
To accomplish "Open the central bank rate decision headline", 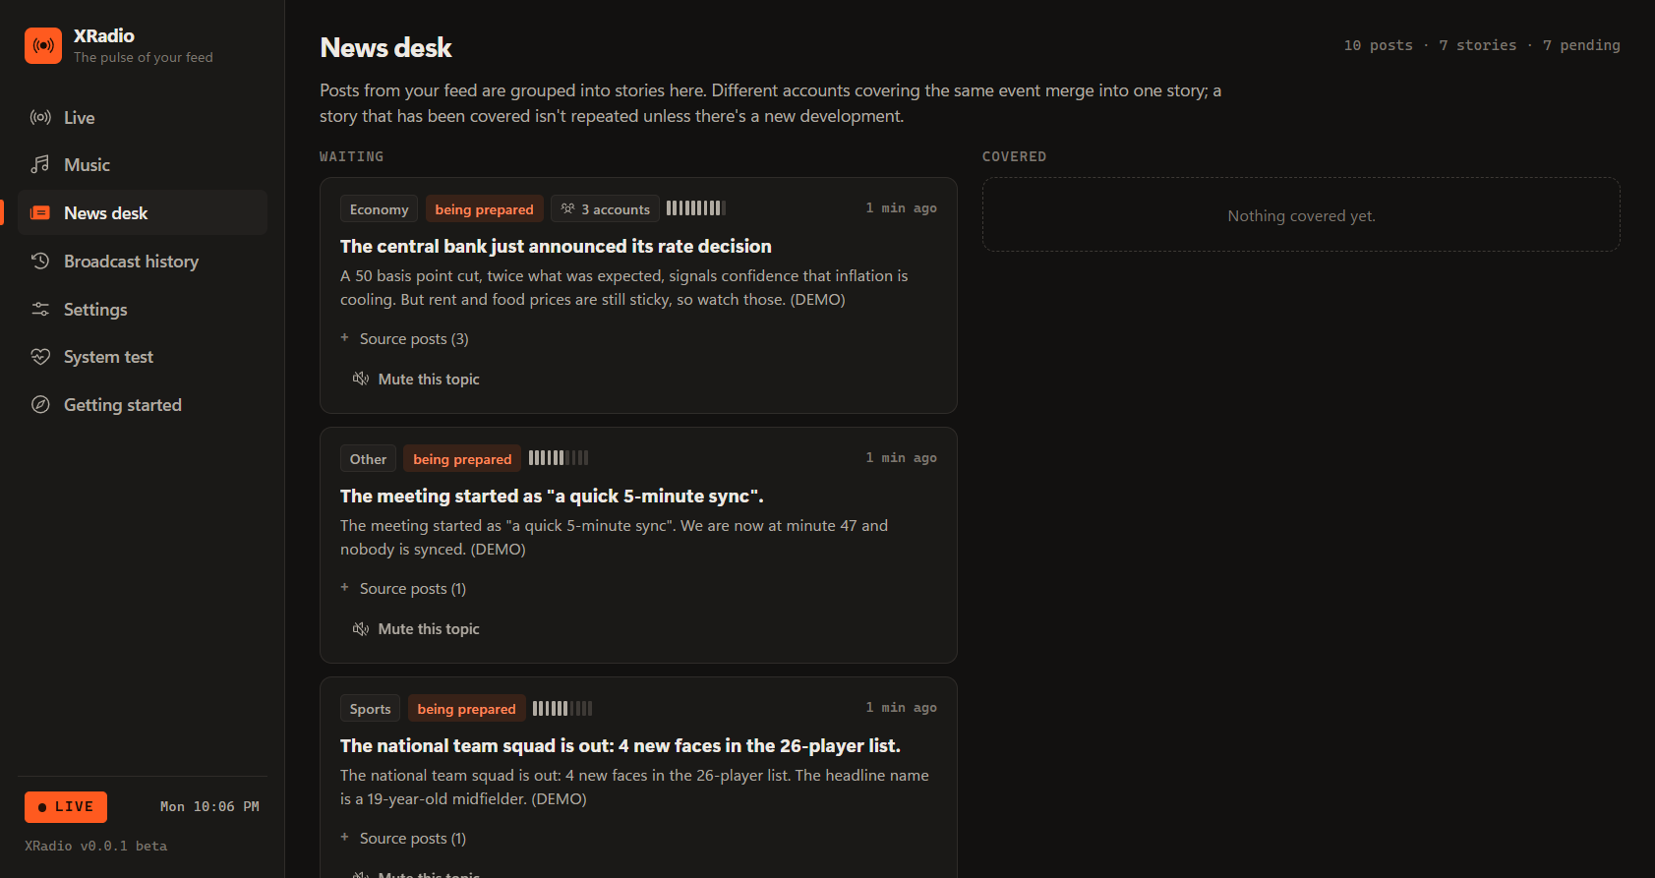I will click(x=556, y=247).
